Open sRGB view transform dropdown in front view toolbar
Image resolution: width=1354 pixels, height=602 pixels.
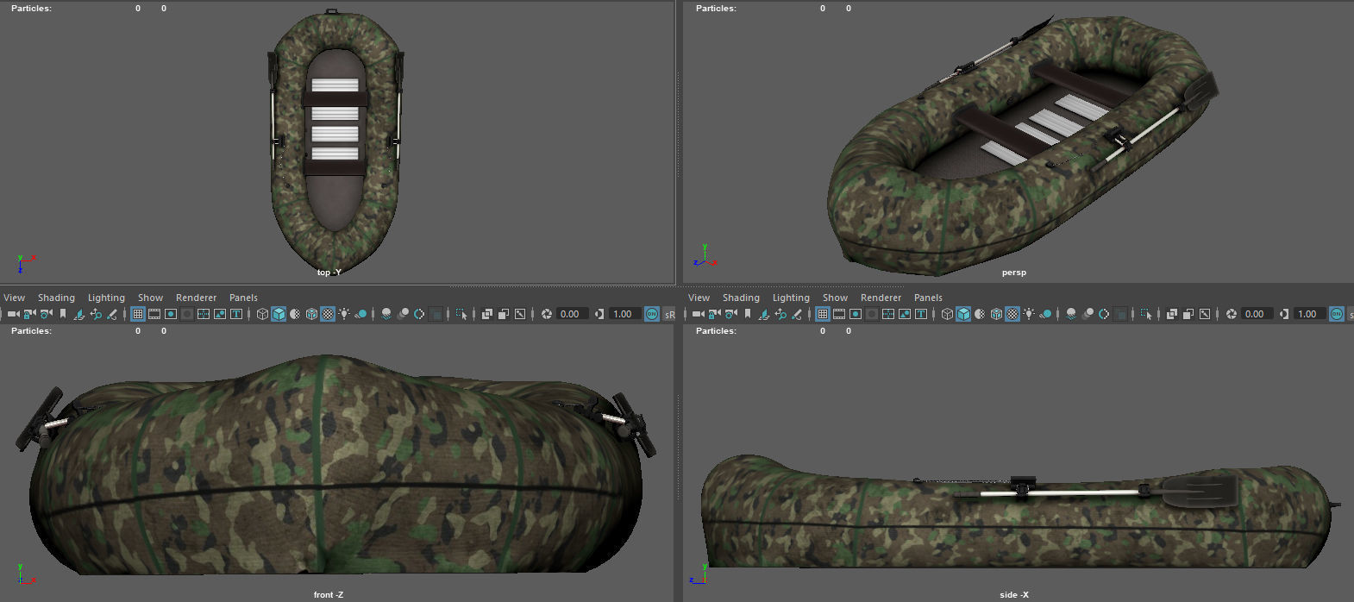670,314
